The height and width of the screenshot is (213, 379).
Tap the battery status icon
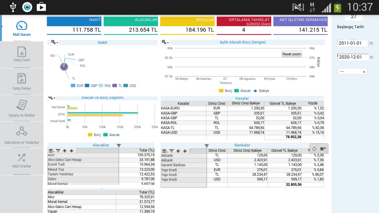tap(338, 7)
